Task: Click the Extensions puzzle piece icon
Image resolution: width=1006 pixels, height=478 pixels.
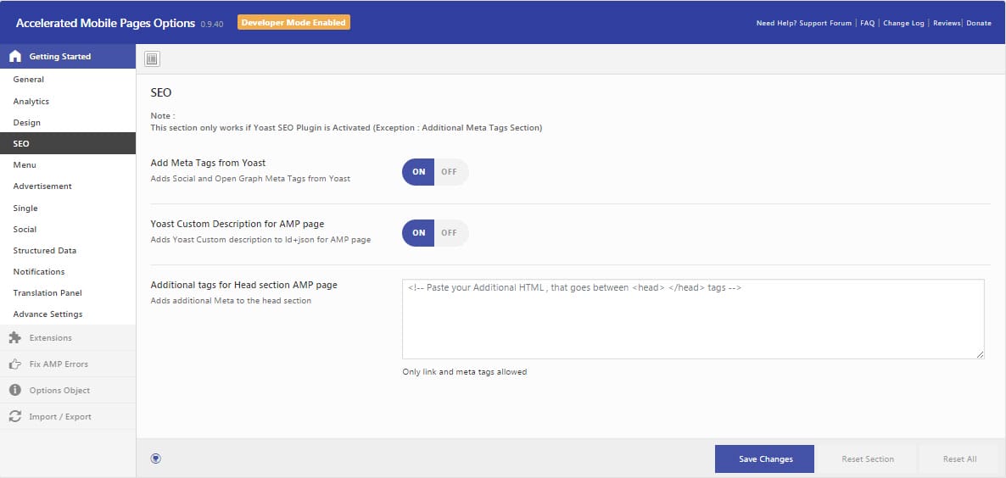Action: [x=14, y=338]
